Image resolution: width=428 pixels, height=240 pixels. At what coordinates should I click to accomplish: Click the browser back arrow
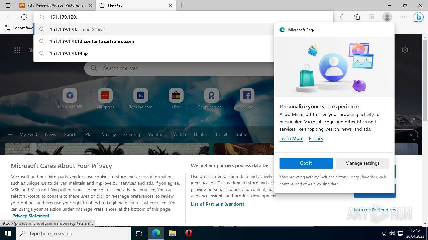tap(9, 17)
